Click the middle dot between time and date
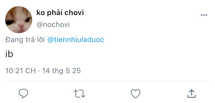Screen dimensions: 215x103 39,71
